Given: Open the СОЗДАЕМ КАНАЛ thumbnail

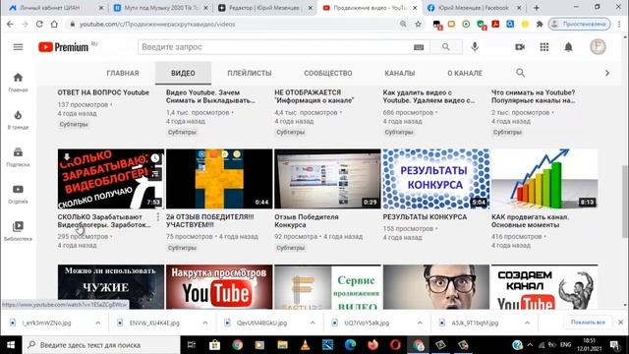Looking at the screenshot, I should tap(544, 286).
